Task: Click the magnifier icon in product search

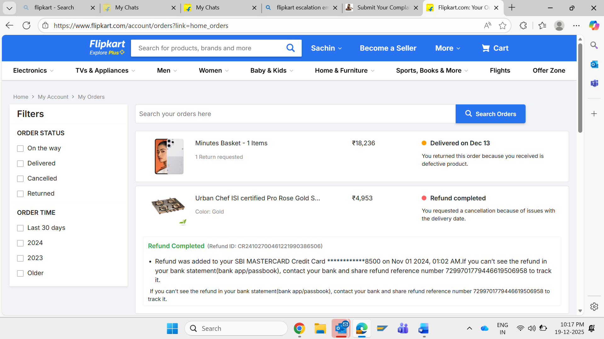Action: click(290, 48)
